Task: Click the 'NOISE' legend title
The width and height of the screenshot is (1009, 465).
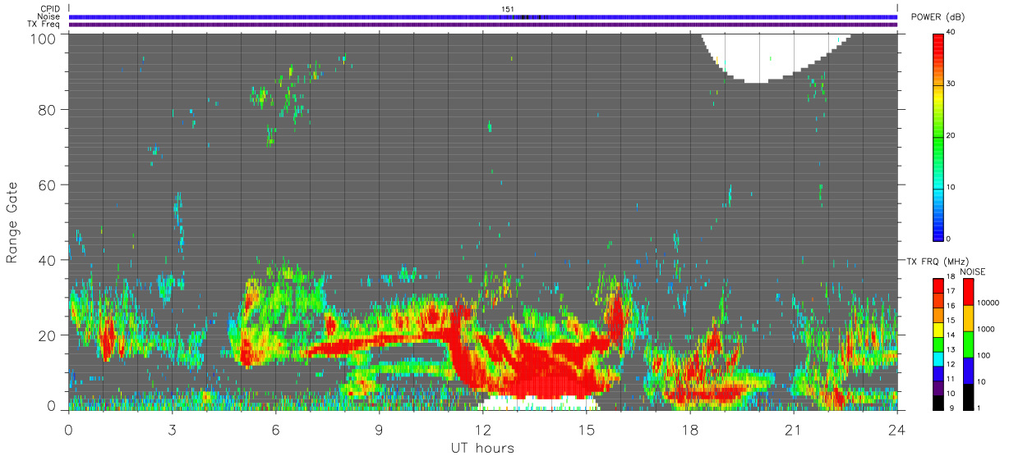Action: coord(972,271)
